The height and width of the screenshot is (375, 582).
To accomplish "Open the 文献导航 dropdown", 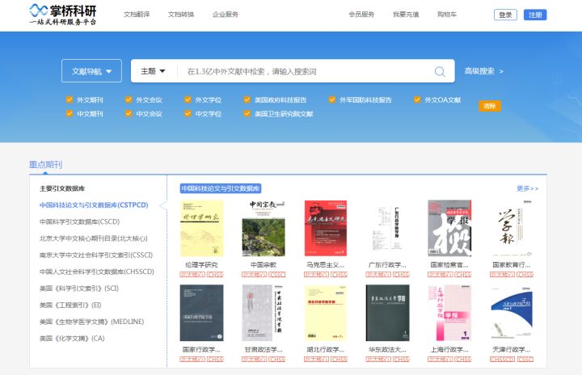I will [x=91, y=71].
